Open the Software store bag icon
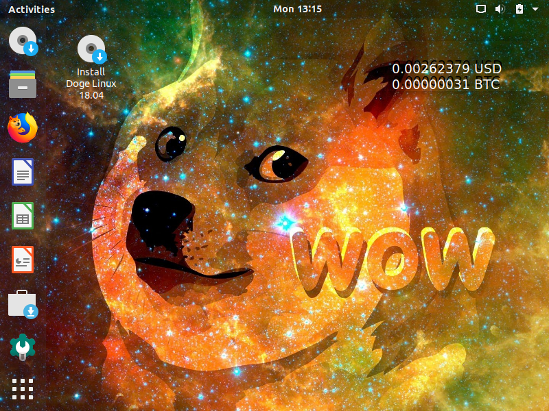The width and height of the screenshot is (549, 411). click(23, 304)
